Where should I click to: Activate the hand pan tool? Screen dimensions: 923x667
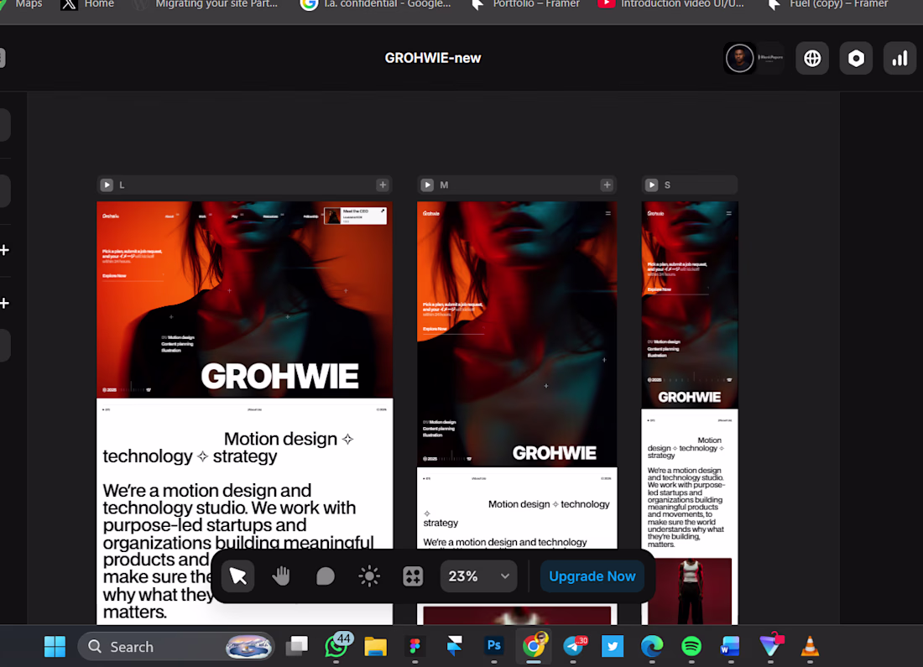(281, 576)
